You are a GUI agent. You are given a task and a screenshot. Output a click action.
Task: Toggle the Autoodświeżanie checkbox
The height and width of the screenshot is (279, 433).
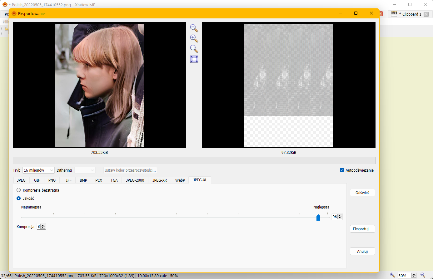click(x=342, y=170)
